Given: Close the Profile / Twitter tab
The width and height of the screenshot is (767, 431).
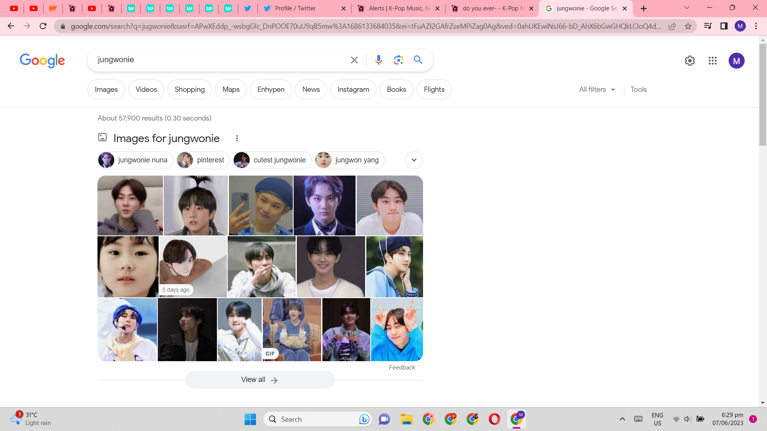Looking at the screenshot, I should click(x=343, y=8).
